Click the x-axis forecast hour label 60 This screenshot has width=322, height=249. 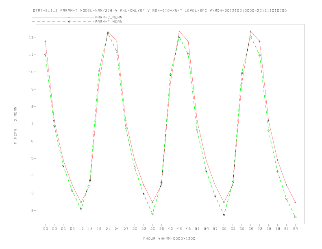[224, 229]
